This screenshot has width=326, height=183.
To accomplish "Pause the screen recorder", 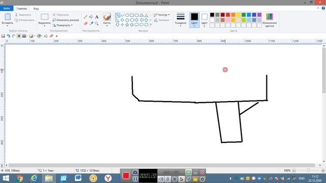I will coord(135,179).
